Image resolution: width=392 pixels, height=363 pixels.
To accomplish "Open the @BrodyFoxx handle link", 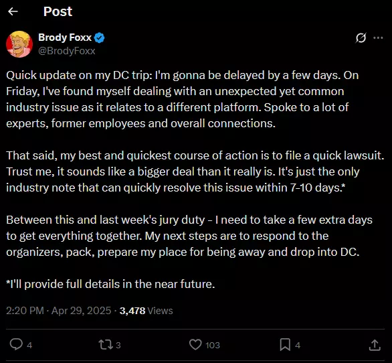I will [66, 51].
